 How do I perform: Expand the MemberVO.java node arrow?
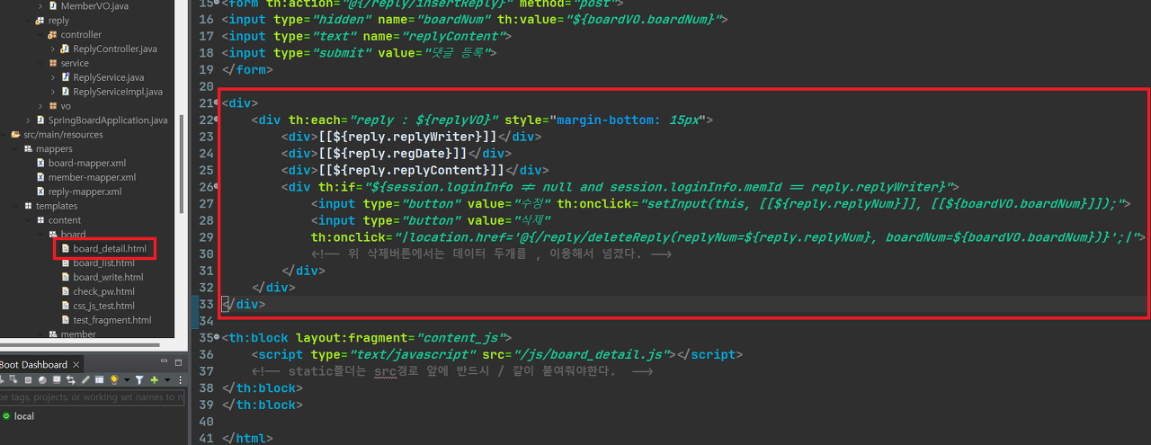pos(40,6)
